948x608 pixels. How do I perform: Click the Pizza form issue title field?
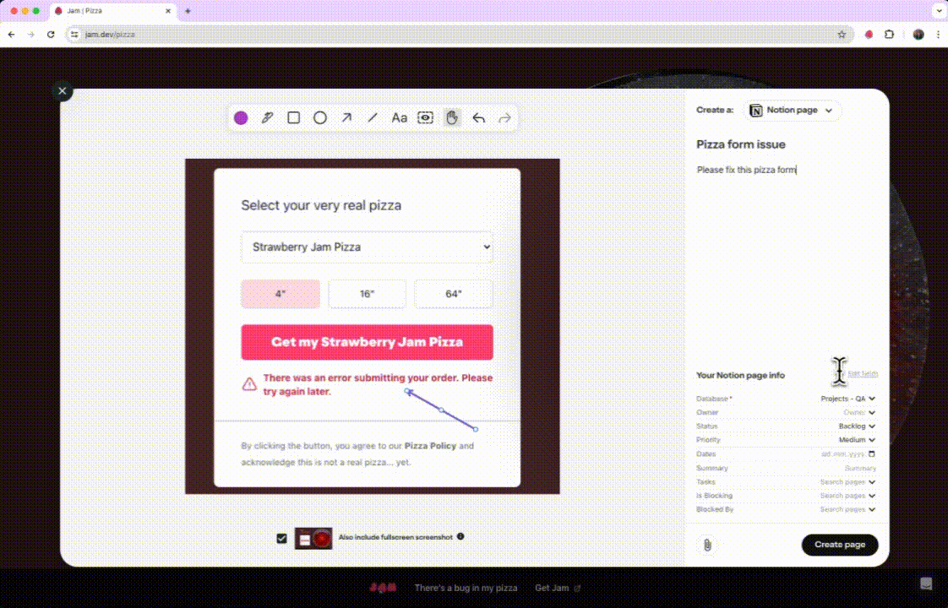click(x=741, y=144)
